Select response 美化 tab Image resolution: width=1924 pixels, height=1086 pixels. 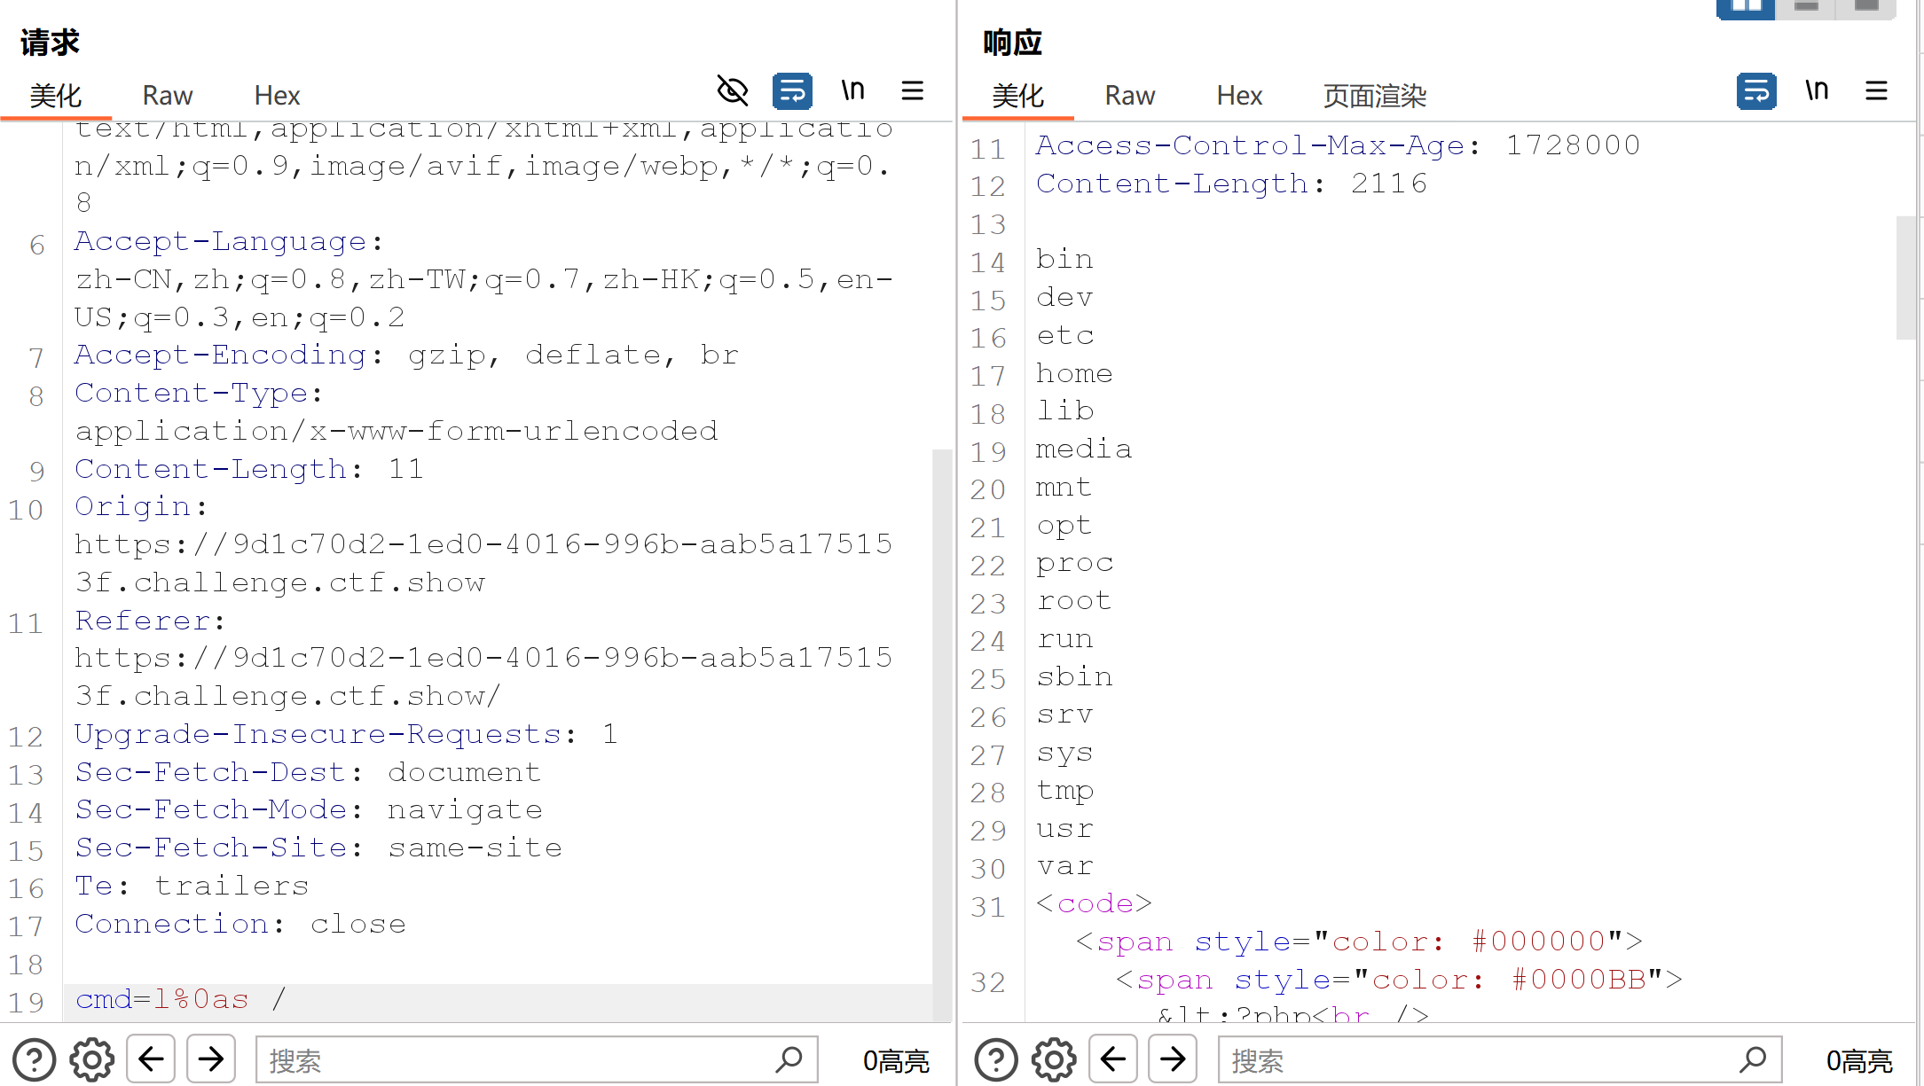1018,96
